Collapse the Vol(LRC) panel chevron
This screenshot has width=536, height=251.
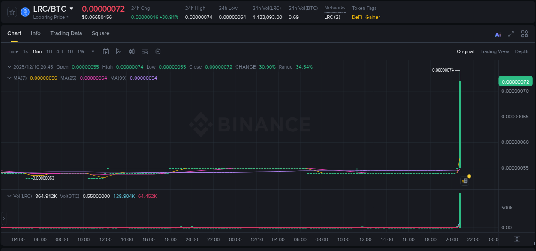pyautogui.click(x=9, y=196)
